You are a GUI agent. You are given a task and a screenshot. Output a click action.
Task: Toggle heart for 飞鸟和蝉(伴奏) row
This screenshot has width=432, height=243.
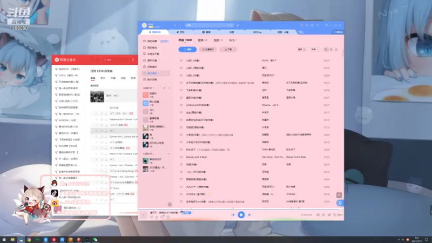[181, 90]
